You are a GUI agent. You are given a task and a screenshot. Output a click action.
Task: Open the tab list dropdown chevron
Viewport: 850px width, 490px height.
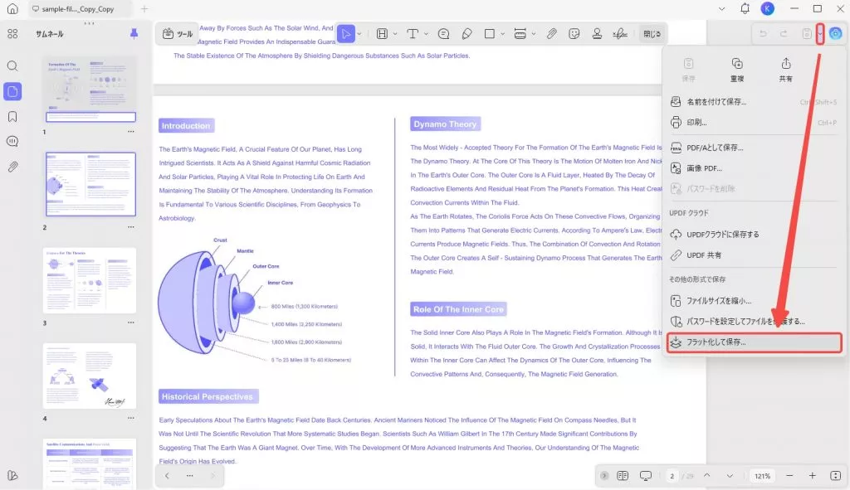tap(721, 8)
